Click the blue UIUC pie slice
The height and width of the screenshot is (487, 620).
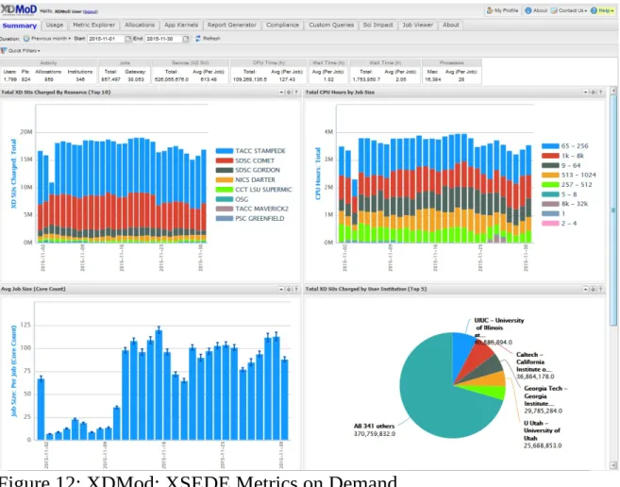coord(461,350)
